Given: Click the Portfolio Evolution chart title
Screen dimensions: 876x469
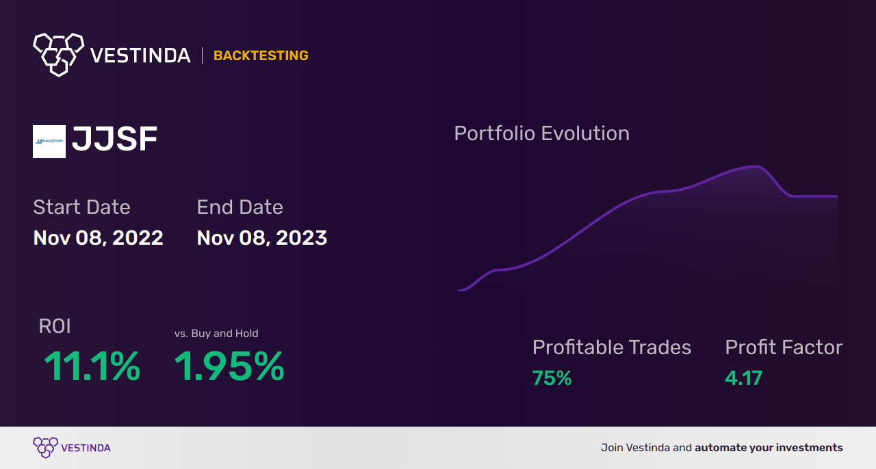Looking at the screenshot, I should [541, 133].
